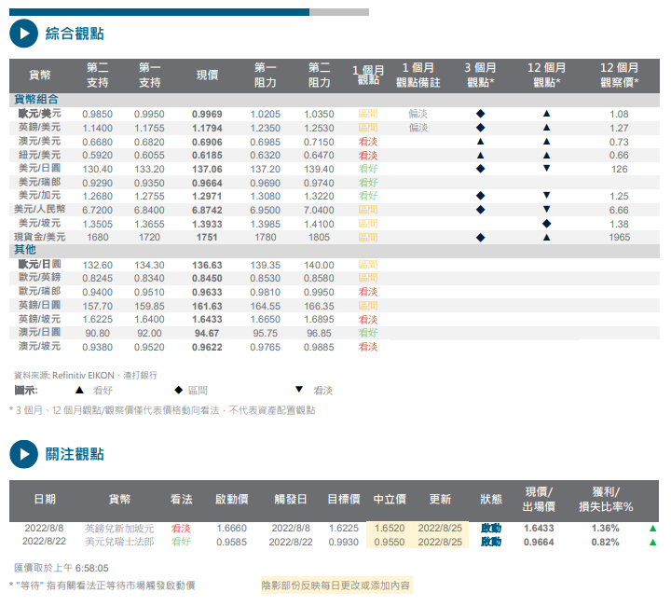Select the 貨幣組合 section header row
This screenshot has height=606, width=671.
pyautogui.click(x=335, y=99)
